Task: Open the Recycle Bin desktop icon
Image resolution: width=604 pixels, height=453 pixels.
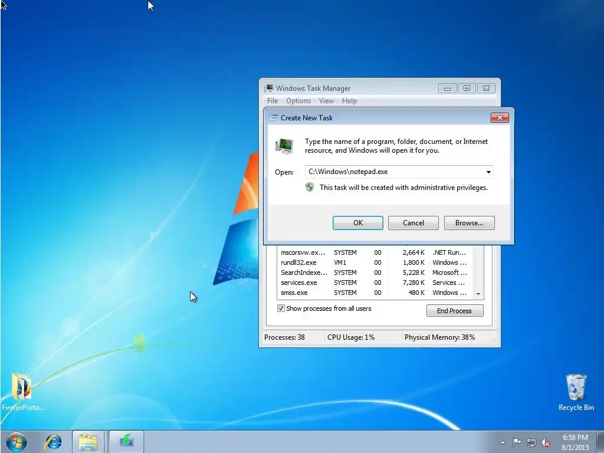Action: (576, 392)
